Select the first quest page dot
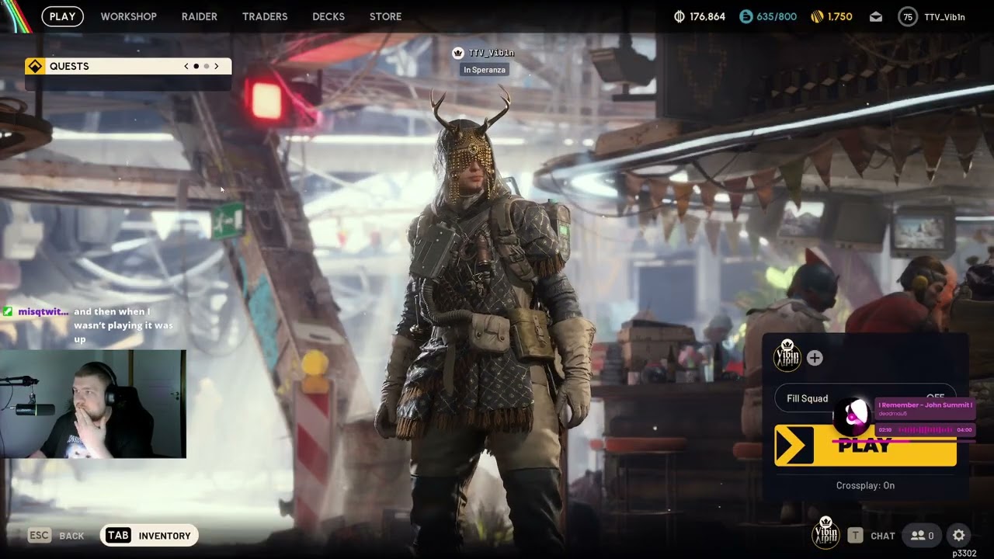The image size is (994, 559). pyautogui.click(x=196, y=66)
